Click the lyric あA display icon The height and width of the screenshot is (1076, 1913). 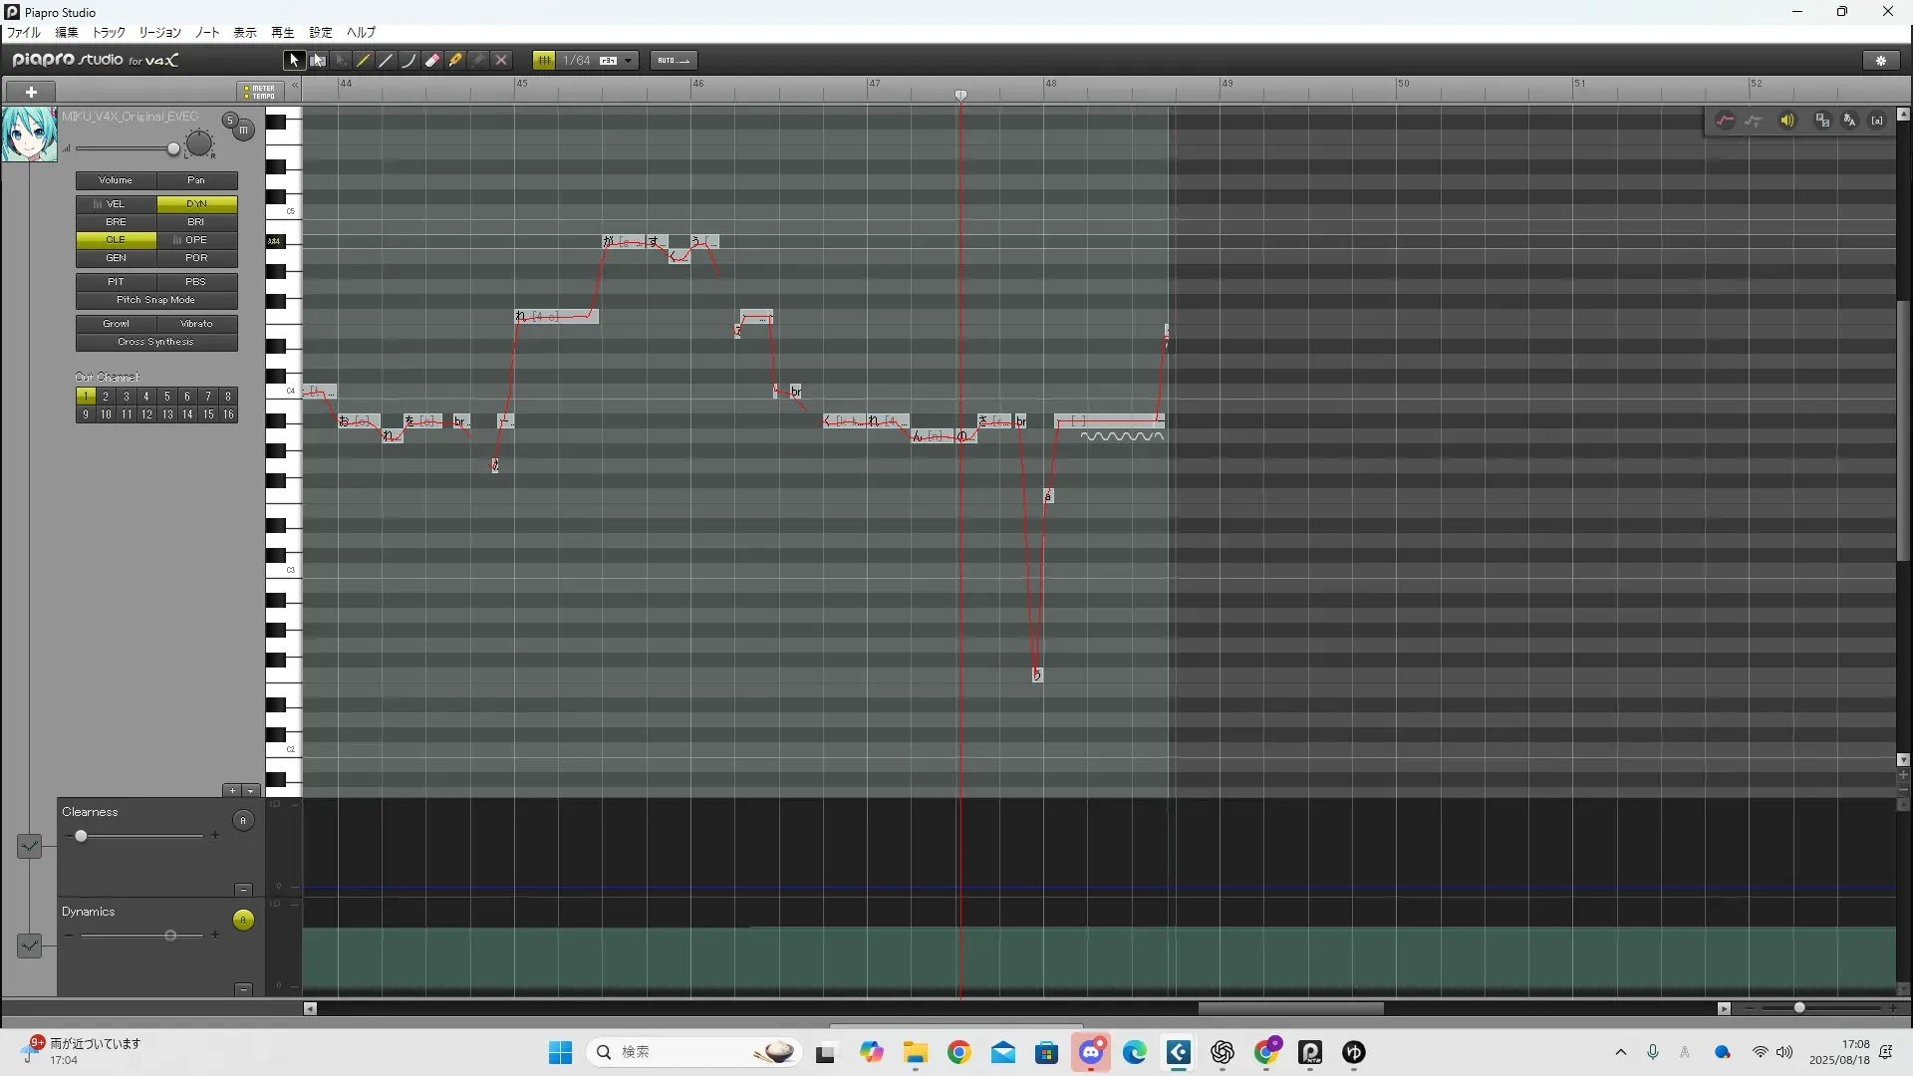point(1849,121)
